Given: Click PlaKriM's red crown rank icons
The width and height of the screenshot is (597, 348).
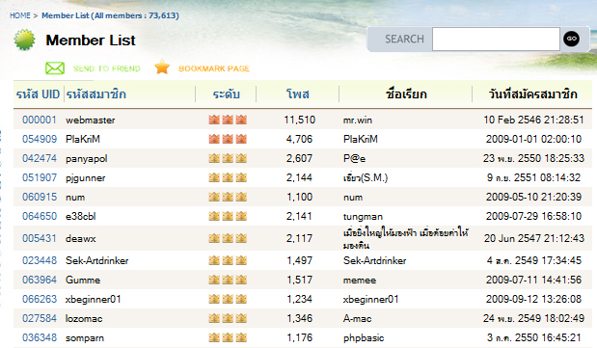Looking at the screenshot, I should click(x=228, y=139).
